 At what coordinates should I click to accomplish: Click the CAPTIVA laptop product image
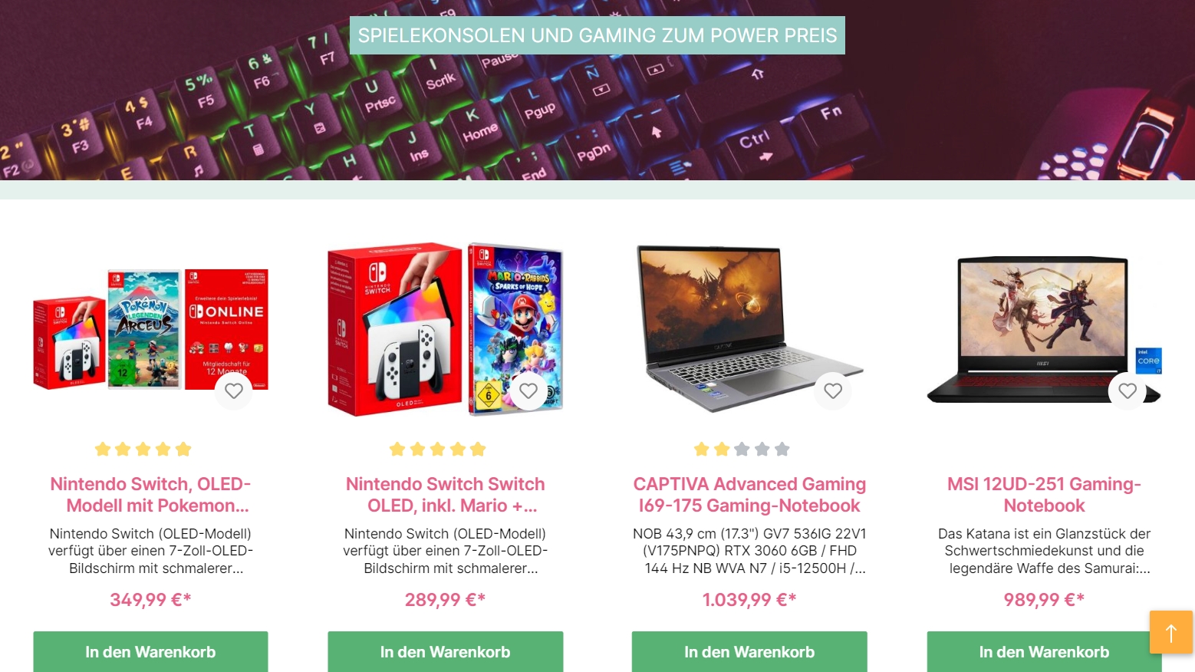(x=749, y=328)
